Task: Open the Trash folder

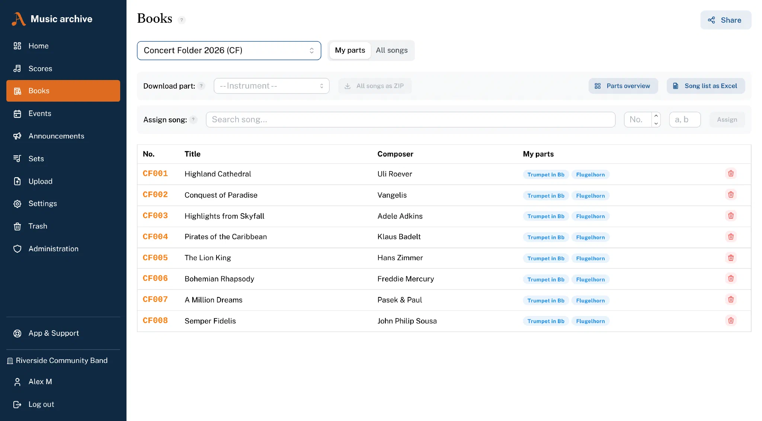Action: pos(63,226)
